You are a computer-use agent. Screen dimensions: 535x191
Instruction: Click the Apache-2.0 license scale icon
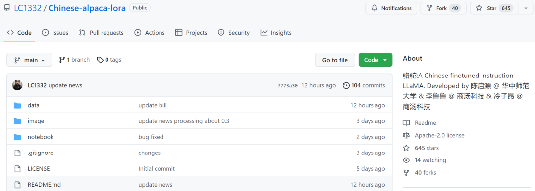[x=406, y=135]
